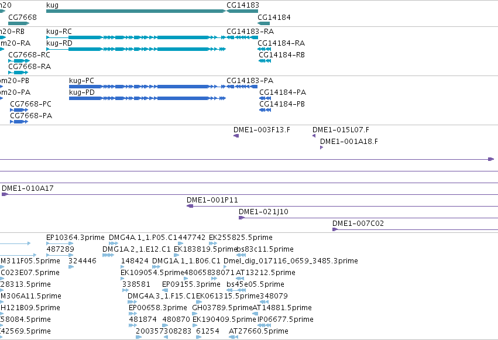
Task: Select CG7668-RC transcript
Action: pos(19,61)
